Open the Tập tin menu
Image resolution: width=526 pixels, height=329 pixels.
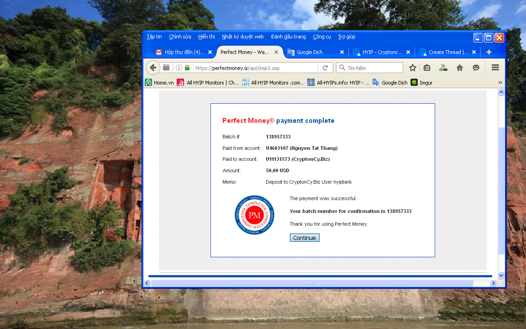[154, 37]
